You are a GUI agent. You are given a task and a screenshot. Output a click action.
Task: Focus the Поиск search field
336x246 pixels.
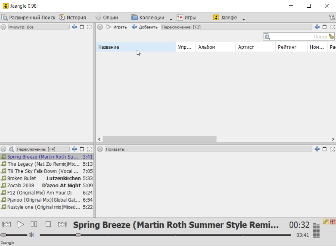[299, 37]
